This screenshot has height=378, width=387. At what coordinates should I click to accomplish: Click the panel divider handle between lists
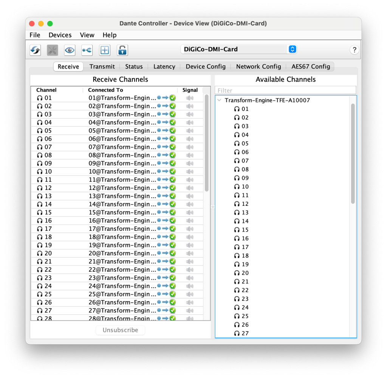tap(213, 207)
